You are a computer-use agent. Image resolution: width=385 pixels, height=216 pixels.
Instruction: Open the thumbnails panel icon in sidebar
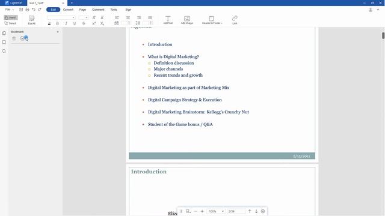[x=4, y=33]
